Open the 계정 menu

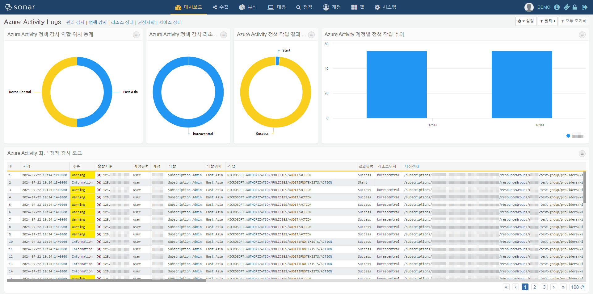tap(332, 7)
